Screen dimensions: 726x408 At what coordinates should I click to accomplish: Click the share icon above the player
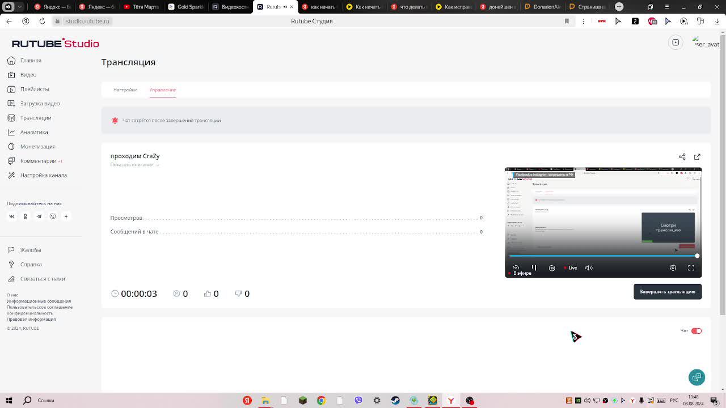(682, 157)
